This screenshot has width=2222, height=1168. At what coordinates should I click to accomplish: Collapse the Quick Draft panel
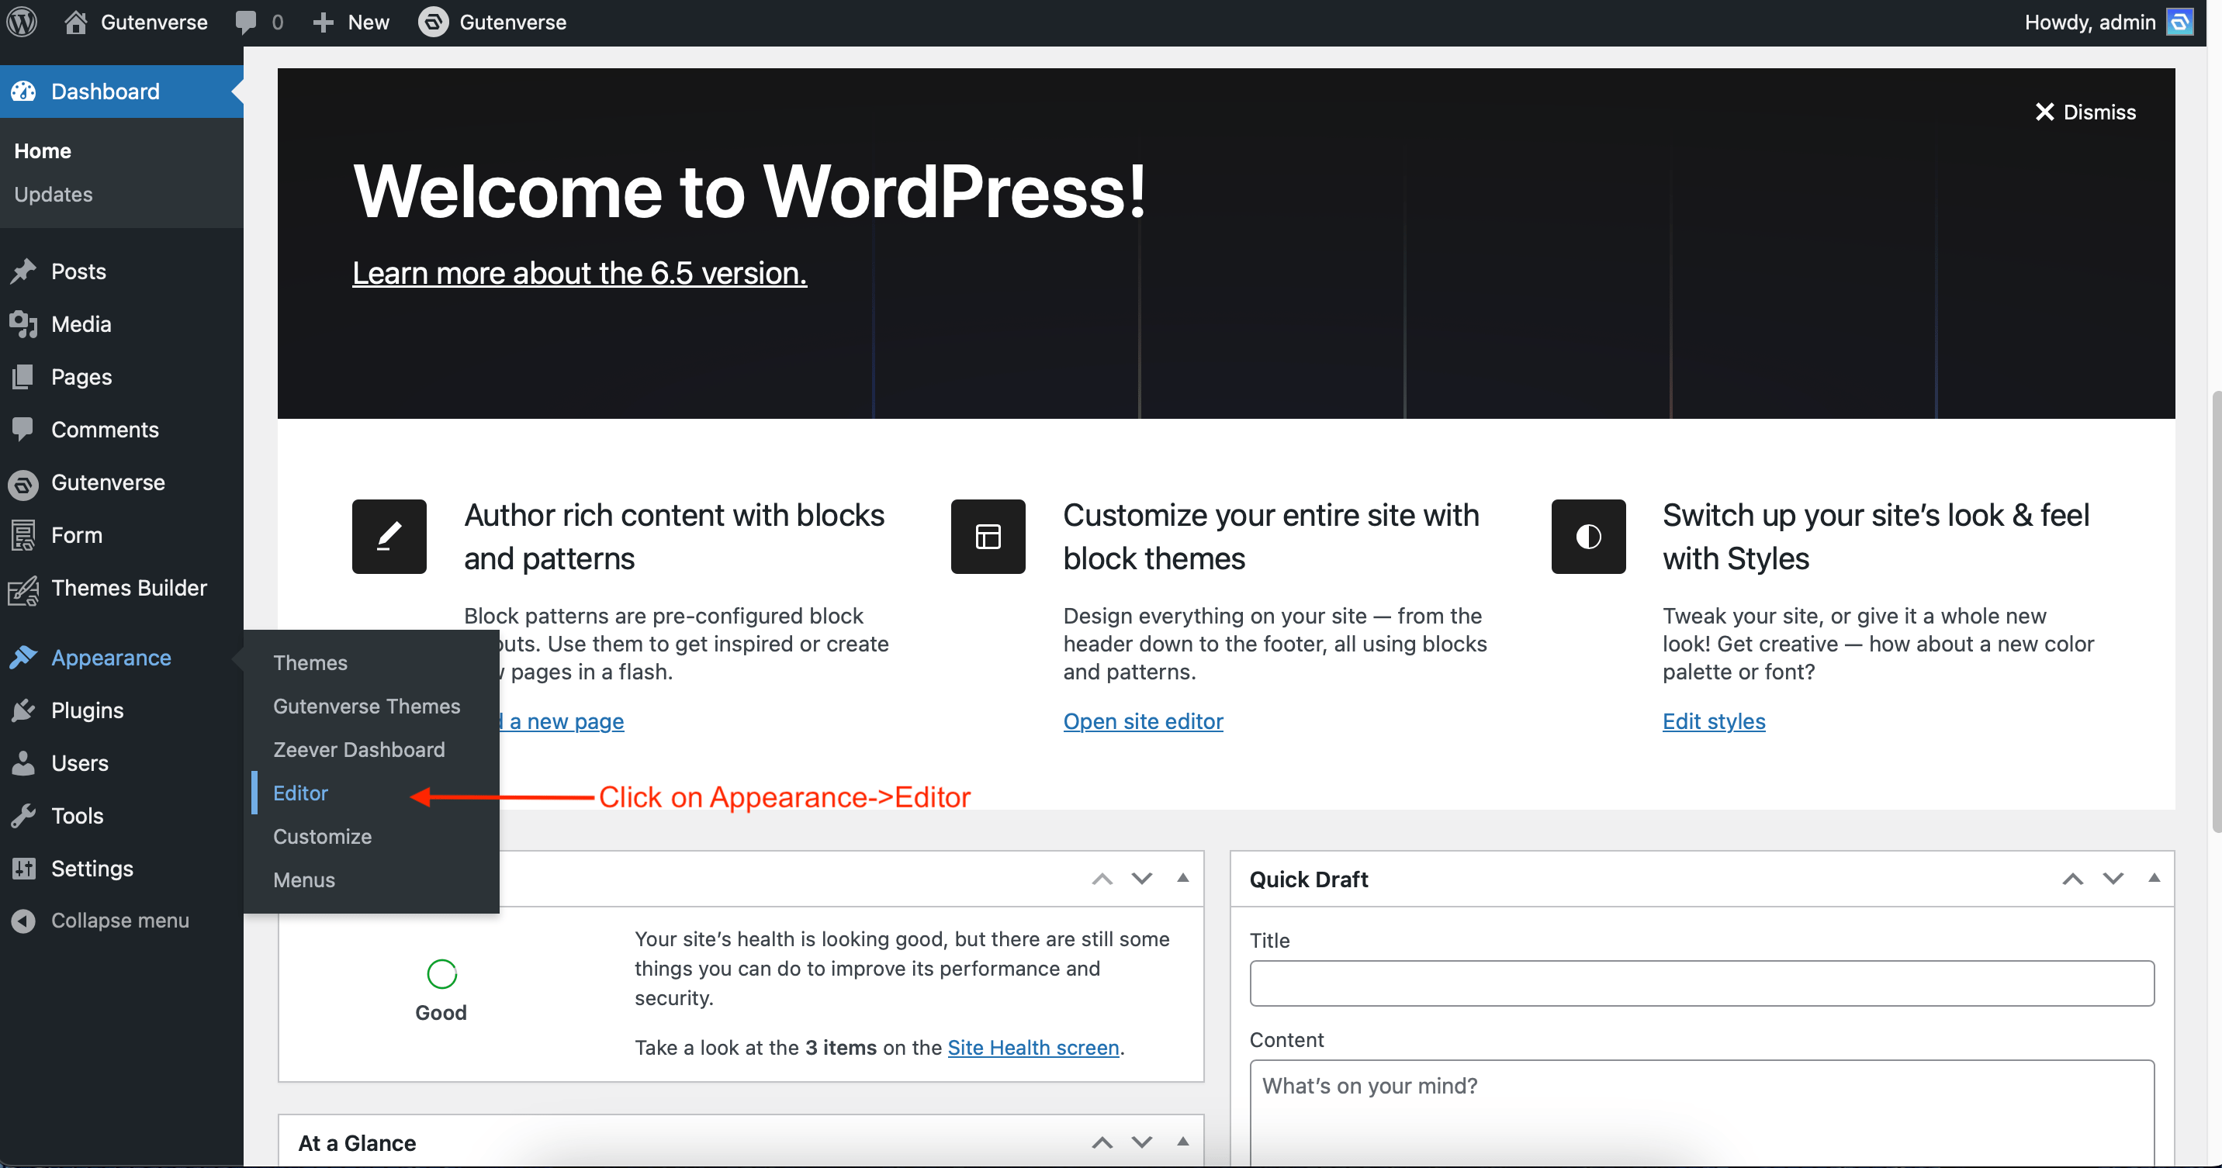[2154, 879]
